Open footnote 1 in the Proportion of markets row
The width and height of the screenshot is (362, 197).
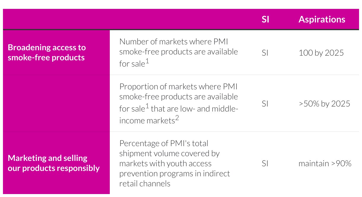(x=147, y=106)
